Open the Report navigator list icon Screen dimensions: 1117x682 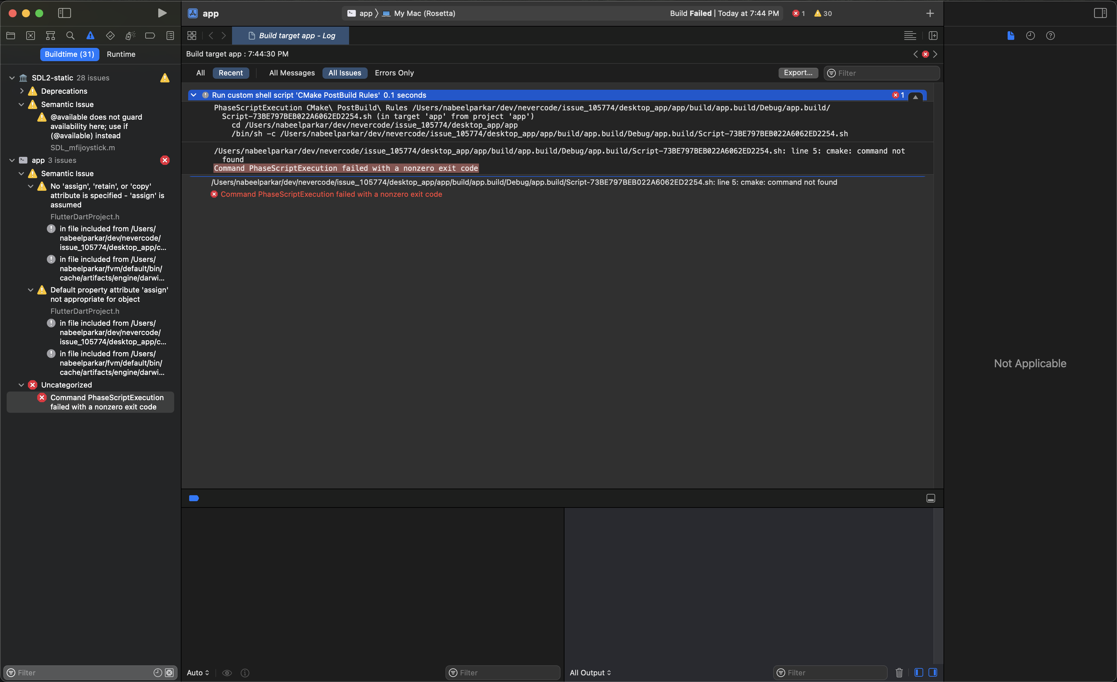coord(170,35)
